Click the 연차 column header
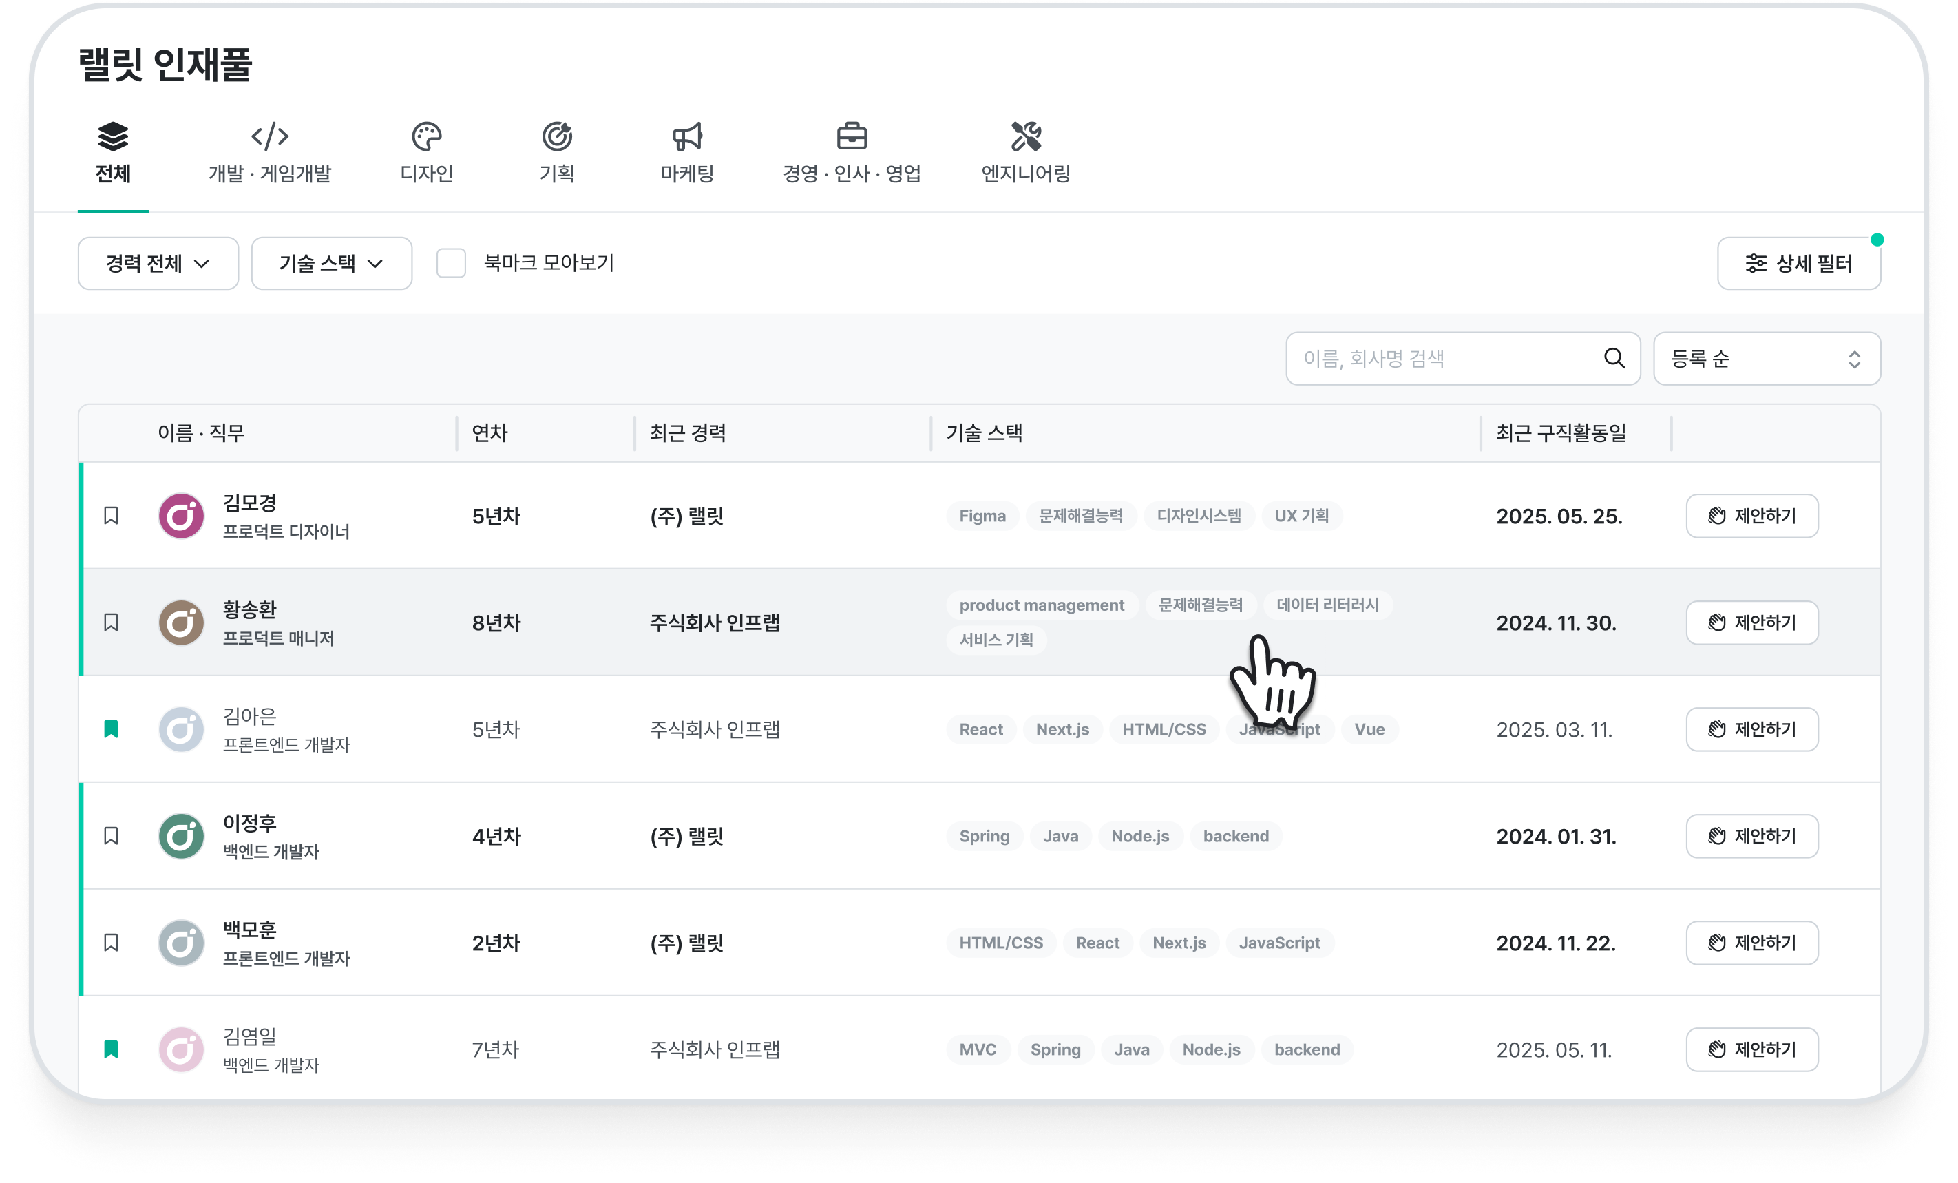1958x1183 pixels. pyautogui.click(x=489, y=433)
